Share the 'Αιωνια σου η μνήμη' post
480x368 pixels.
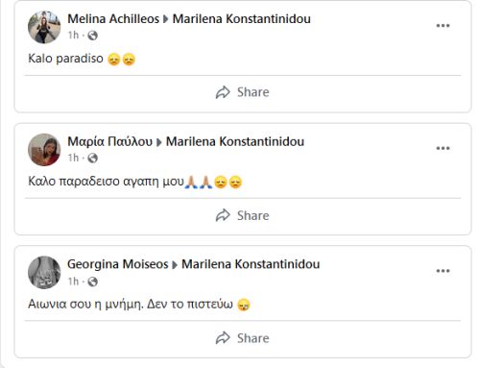click(x=243, y=338)
